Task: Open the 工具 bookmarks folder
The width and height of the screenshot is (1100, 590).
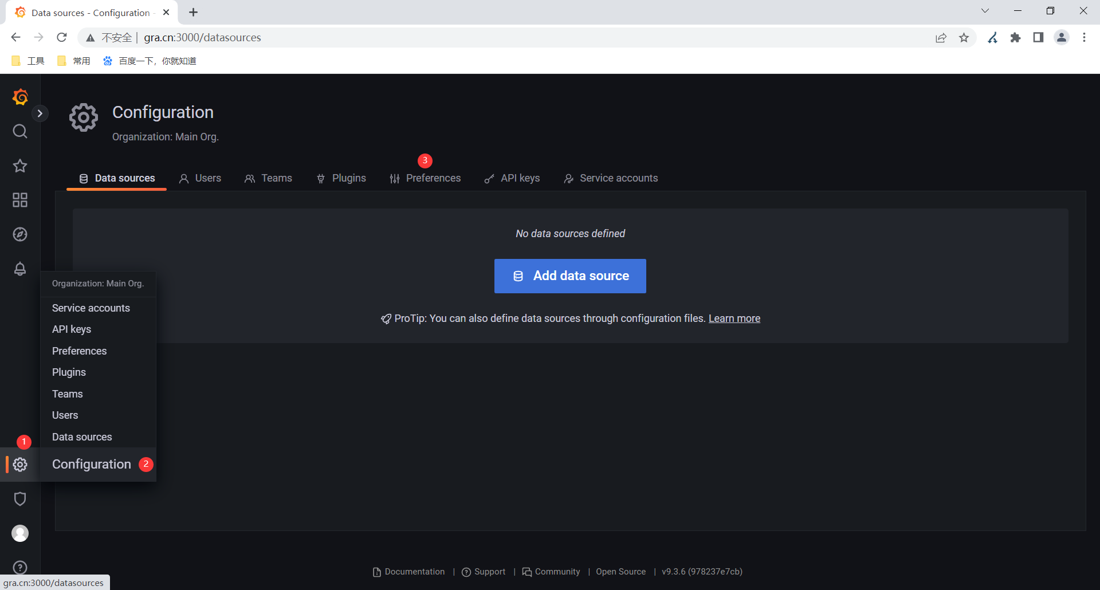Action: pos(28,61)
